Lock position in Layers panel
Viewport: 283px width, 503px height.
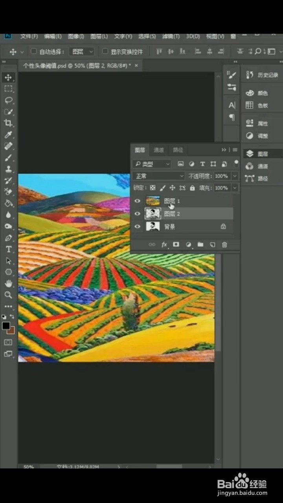pos(172,188)
